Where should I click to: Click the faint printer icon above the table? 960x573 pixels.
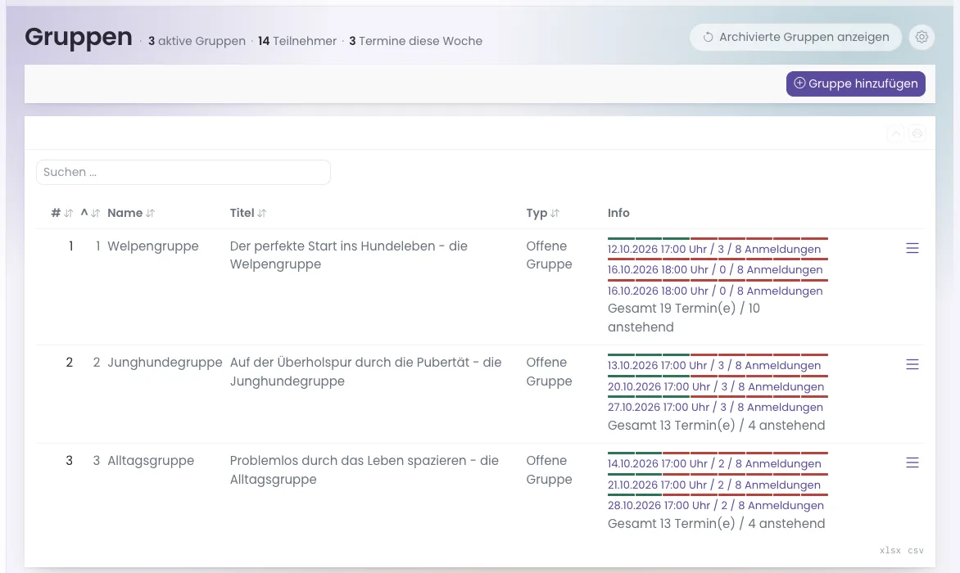[917, 133]
